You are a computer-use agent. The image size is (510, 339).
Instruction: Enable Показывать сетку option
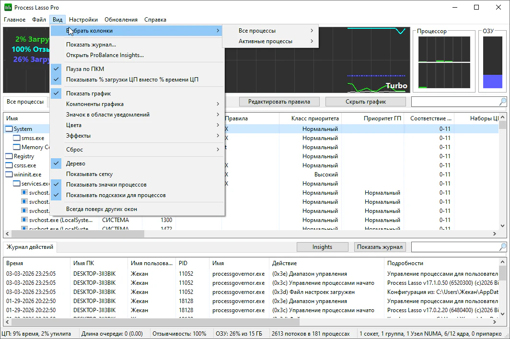click(x=89, y=174)
